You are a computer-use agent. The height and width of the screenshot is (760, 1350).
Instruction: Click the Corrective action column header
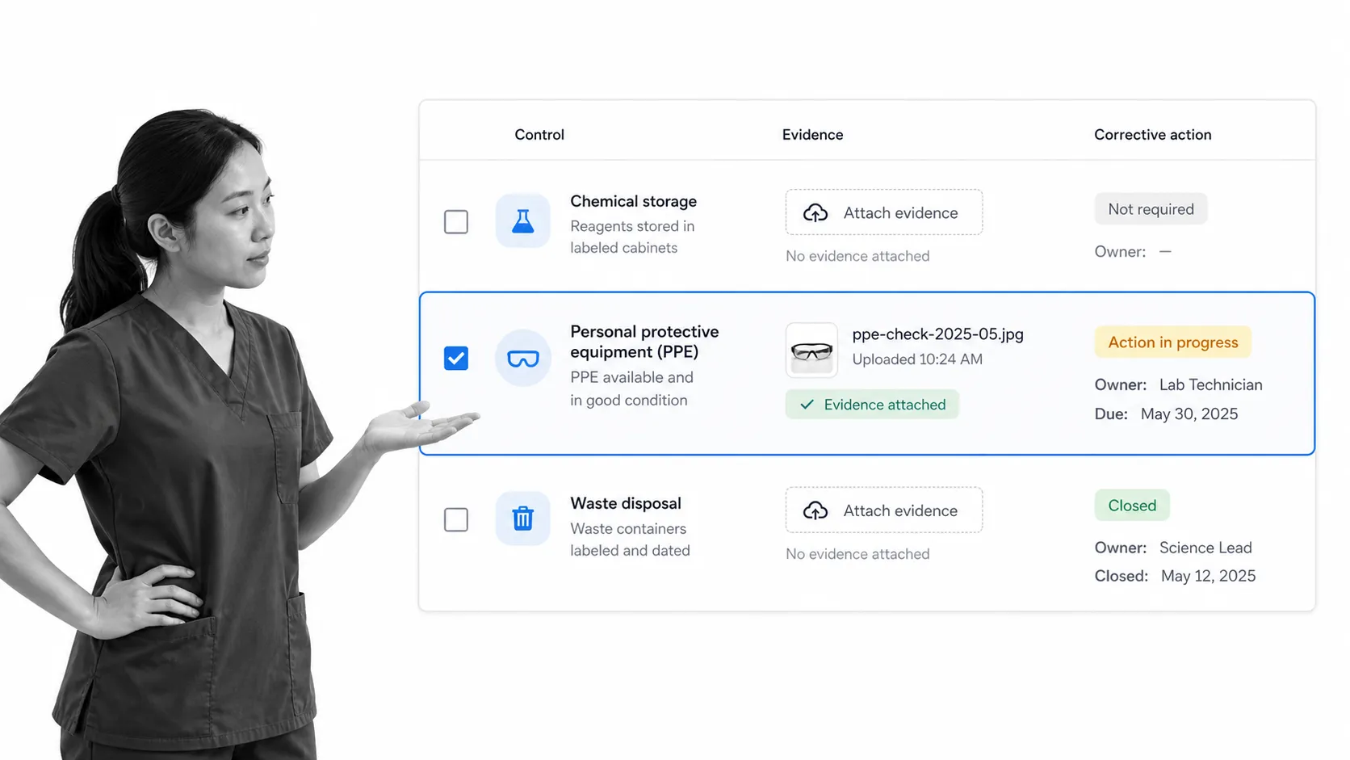1152,135
